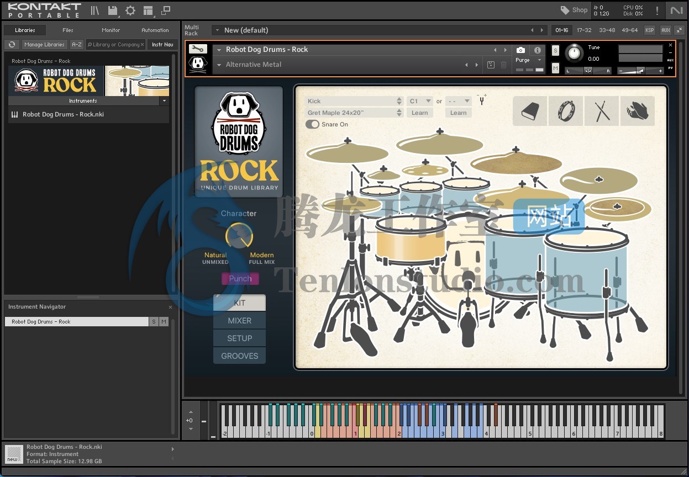The image size is (689, 477).
Task: Select the cowbell percussion icon
Action: (x=529, y=111)
